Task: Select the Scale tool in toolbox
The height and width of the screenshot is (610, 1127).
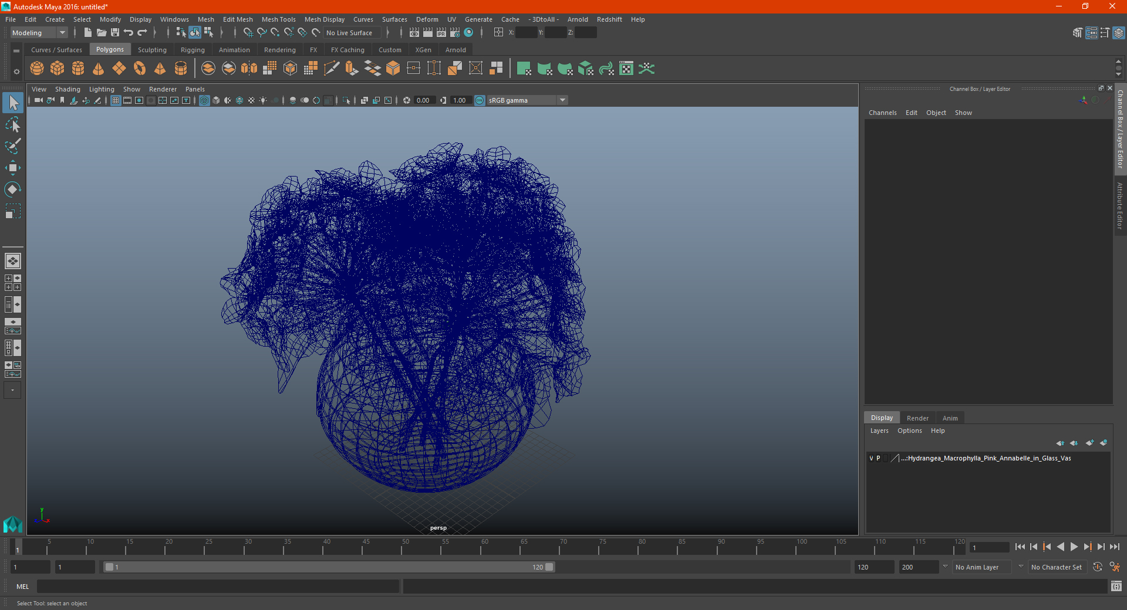Action: coord(12,211)
